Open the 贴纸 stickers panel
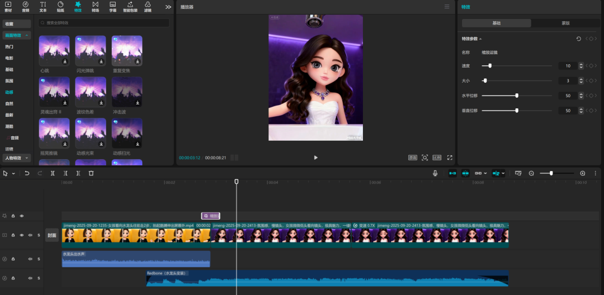 (60, 6)
